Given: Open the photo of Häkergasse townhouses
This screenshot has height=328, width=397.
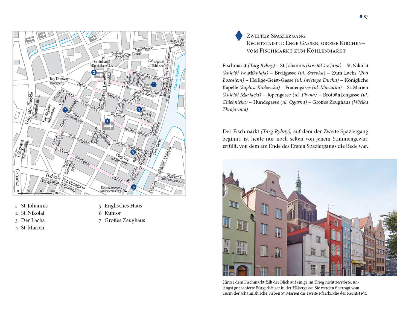Looking at the screenshot, I should 310,218.
